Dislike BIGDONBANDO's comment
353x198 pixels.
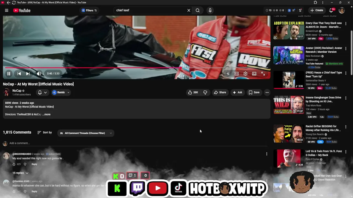tap(25, 164)
